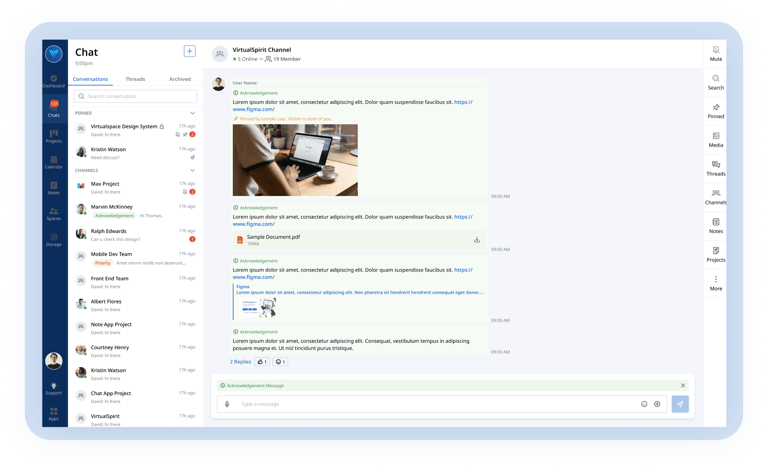The width and height of the screenshot is (768, 471).
Task: Open Search in the right panel
Action: [x=716, y=83]
